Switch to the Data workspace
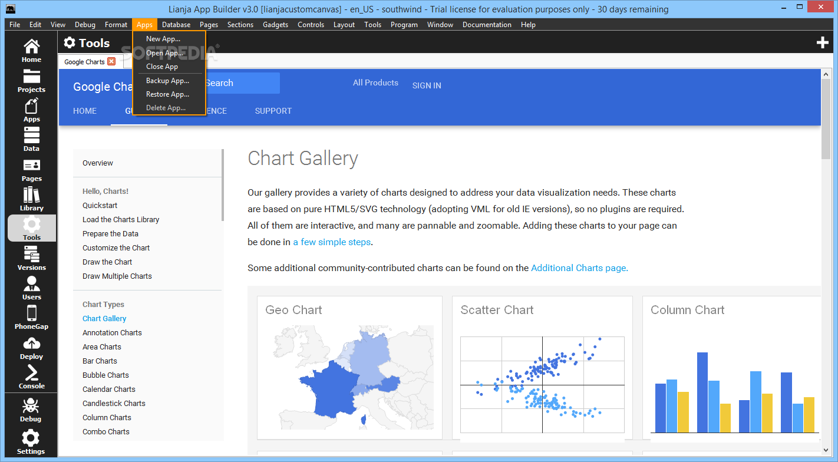Viewport: 838px width, 462px height. pos(31,140)
